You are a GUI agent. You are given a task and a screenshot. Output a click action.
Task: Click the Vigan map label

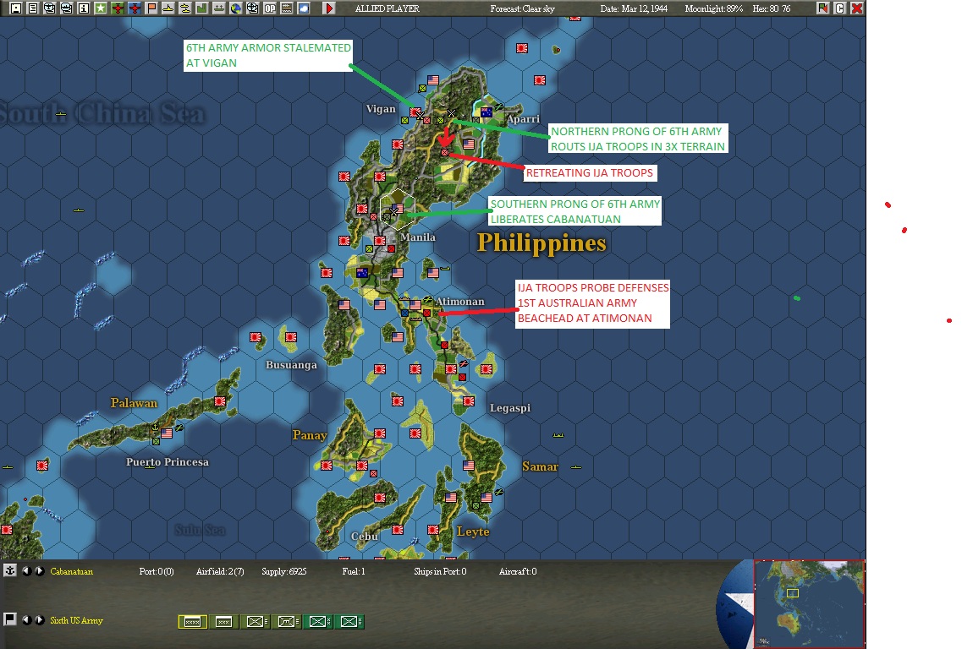coord(381,109)
